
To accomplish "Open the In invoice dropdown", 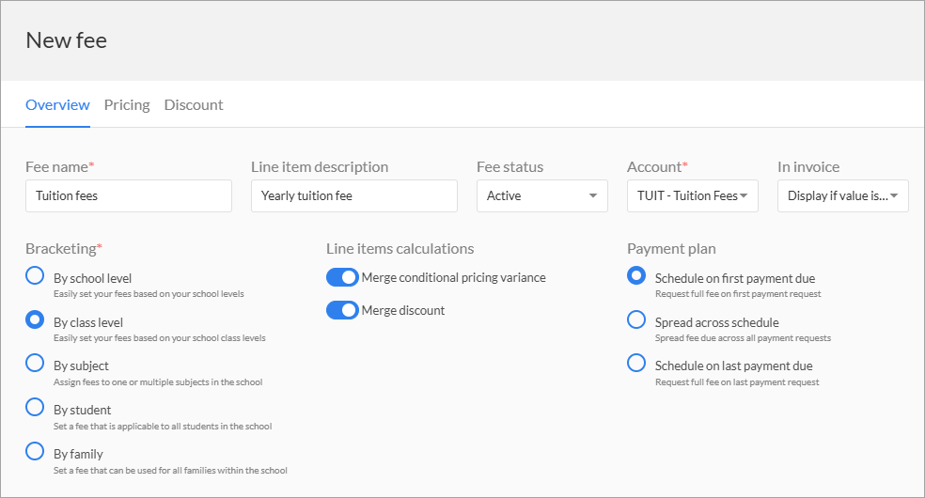I will (843, 195).
